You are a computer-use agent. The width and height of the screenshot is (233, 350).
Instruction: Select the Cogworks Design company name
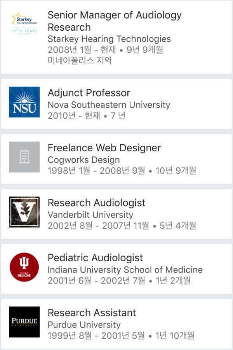click(84, 160)
